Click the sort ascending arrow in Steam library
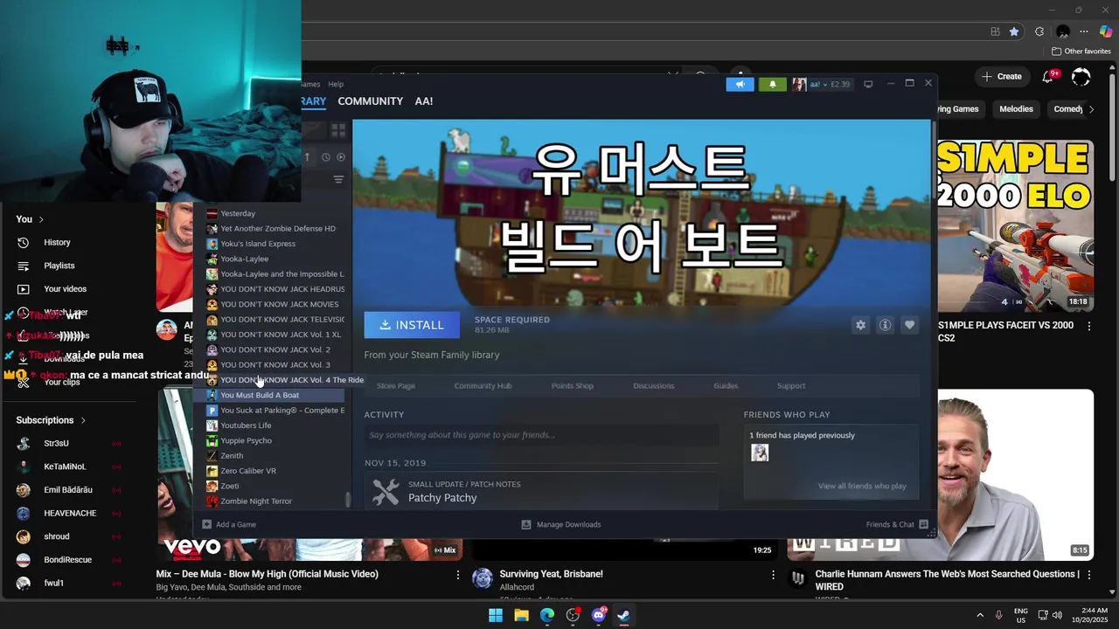 pyautogui.click(x=307, y=157)
